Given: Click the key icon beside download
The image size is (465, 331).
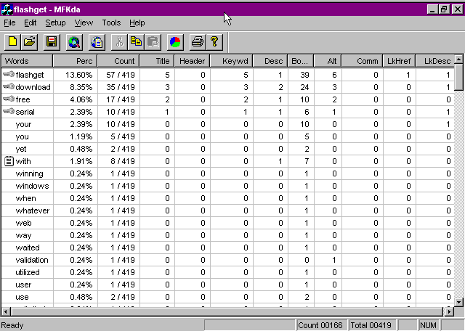Looking at the screenshot, I should click(9, 86).
